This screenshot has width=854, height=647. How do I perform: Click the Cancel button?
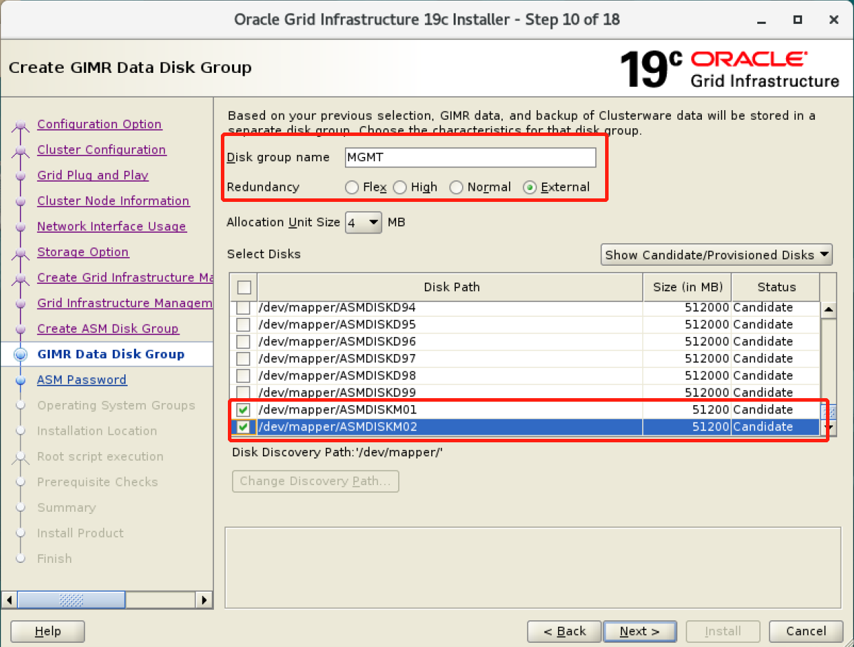(806, 632)
